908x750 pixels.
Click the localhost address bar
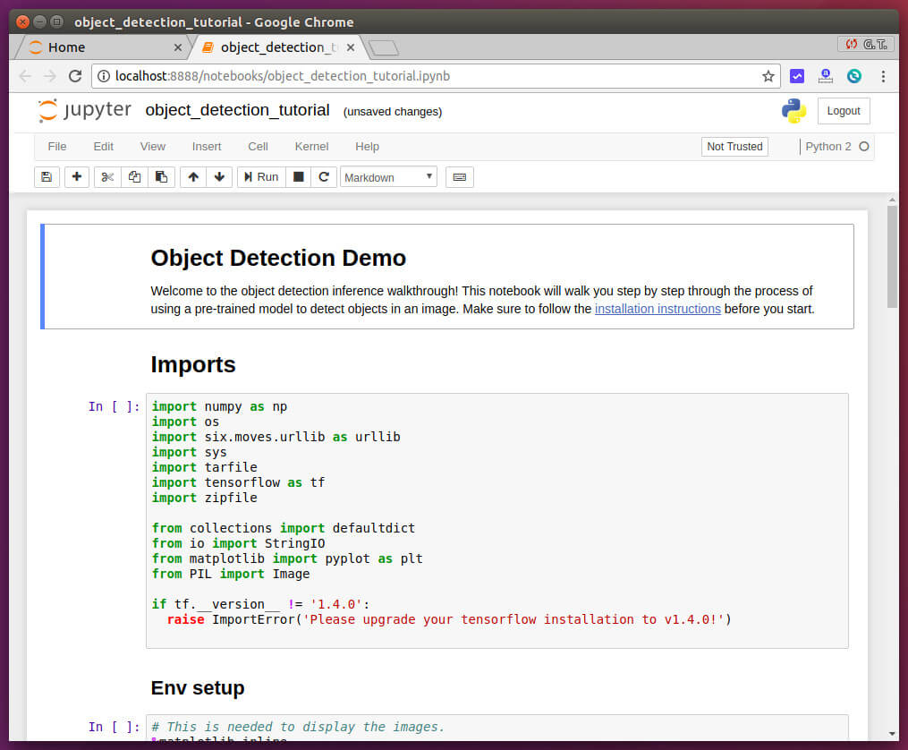429,76
